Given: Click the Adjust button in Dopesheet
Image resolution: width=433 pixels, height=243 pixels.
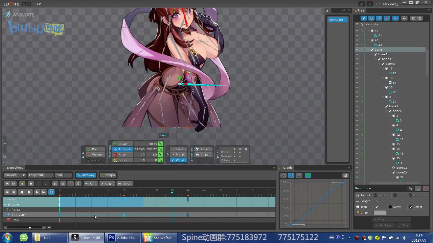Looking at the screenshot, I should 107,184.
